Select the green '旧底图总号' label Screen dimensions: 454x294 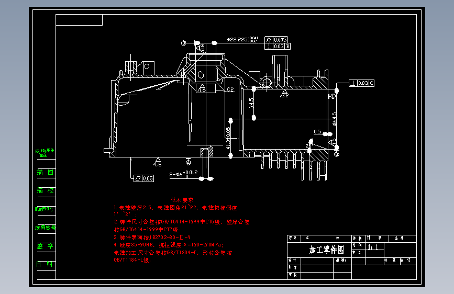pos(44,209)
